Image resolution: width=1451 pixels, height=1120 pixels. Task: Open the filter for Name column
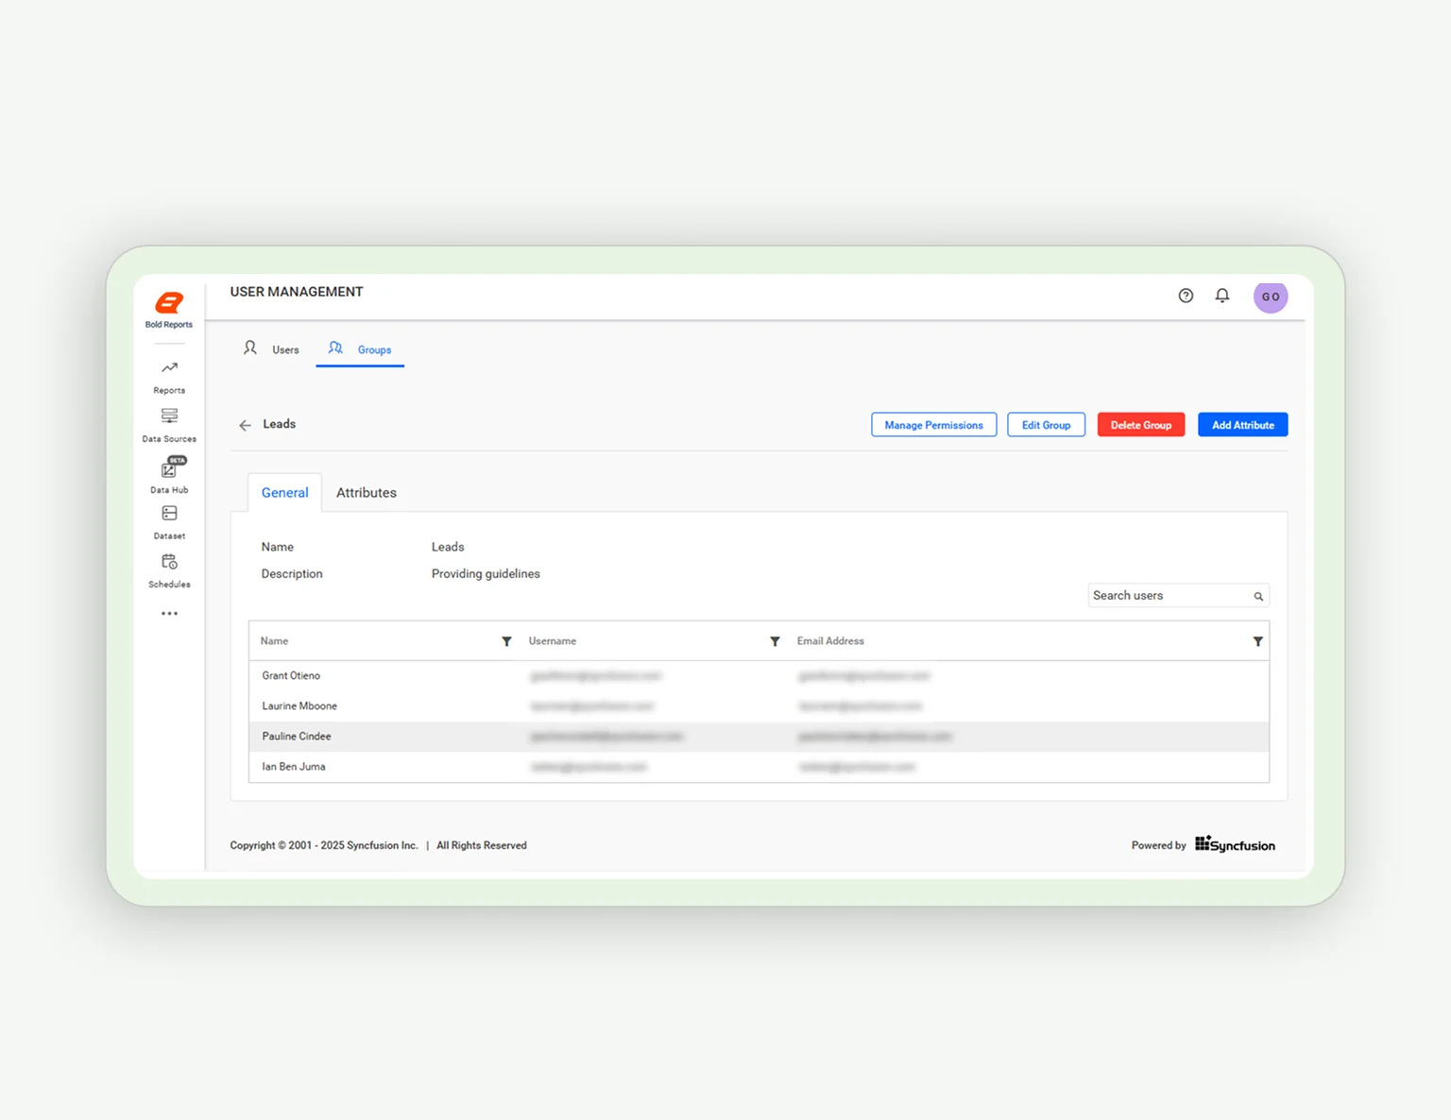(506, 641)
